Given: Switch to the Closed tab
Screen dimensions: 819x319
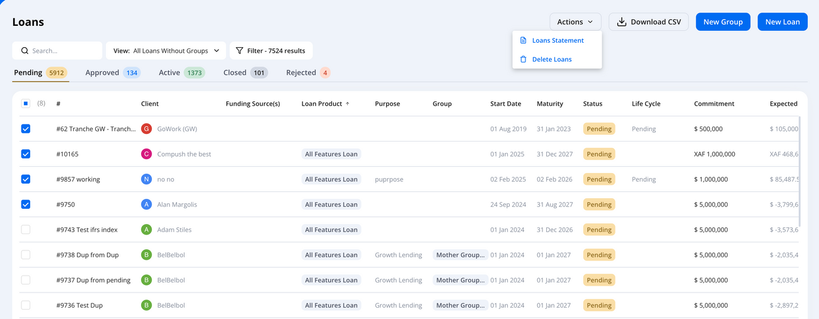Looking at the screenshot, I should tap(245, 72).
